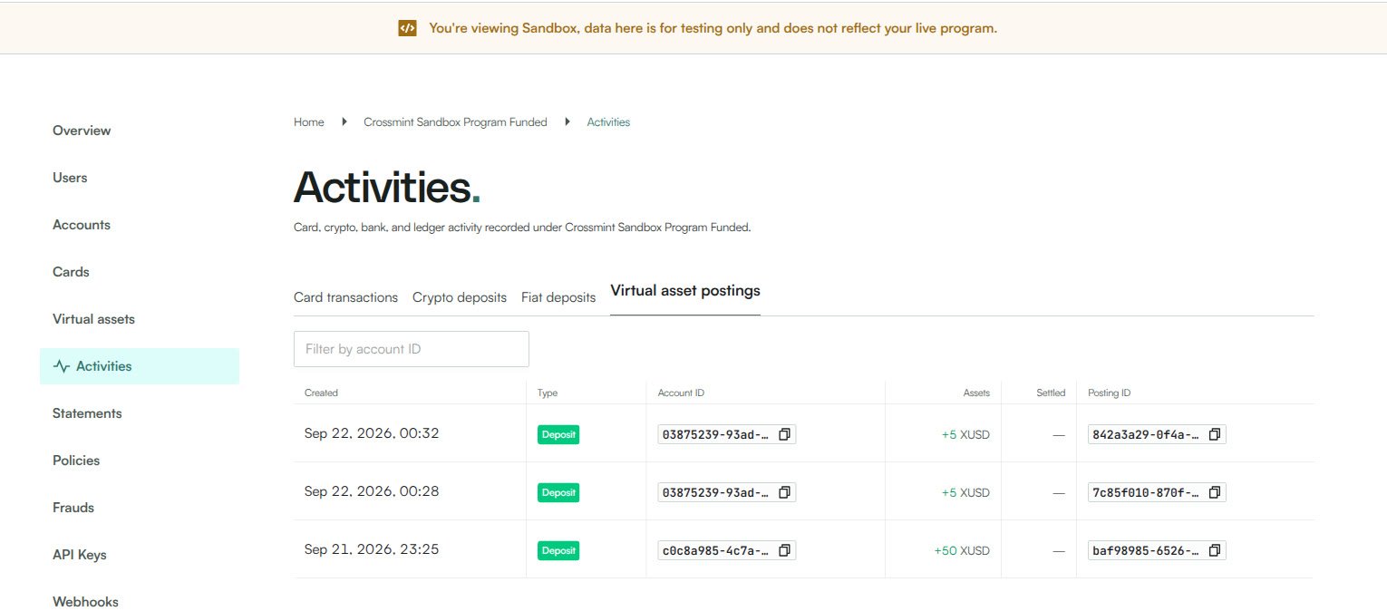
Task: Click the Activities breadcrumb
Action: (608, 121)
